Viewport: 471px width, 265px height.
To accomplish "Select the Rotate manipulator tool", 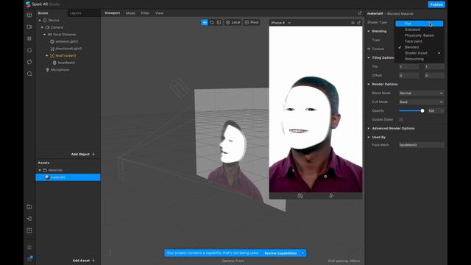I will coord(212,23).
